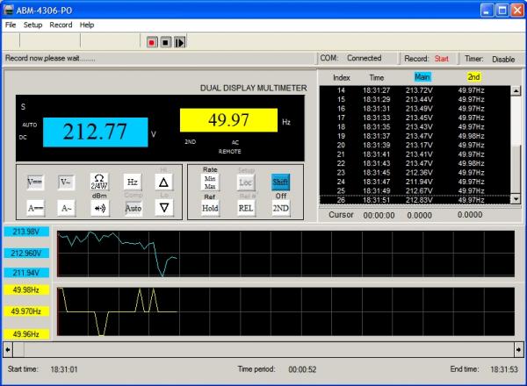Select AC current A~ button

coord(67,208)
